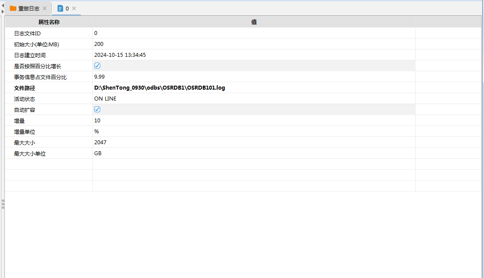The width and height of the screenshot is (484, 278).
Task: Toggle the 自动扩容 checkbox
Action: 97,109
